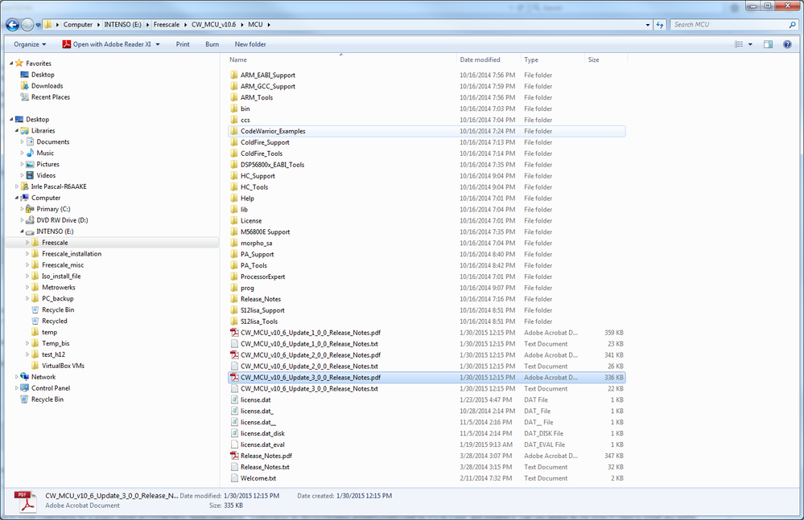Click the ARM_EABI_Support folder icon
804x520 pixels.
click(234, 75)
